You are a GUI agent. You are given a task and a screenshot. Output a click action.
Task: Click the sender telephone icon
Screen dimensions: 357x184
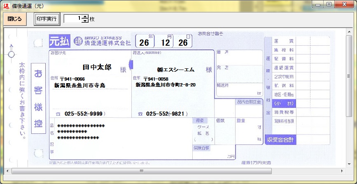tap(140, 114)
